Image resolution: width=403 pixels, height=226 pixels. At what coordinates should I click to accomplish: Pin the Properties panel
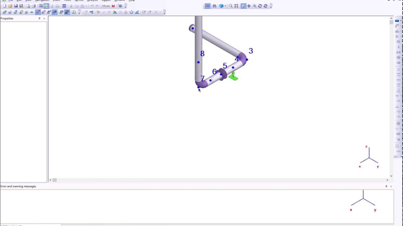[x=39, y=19]
